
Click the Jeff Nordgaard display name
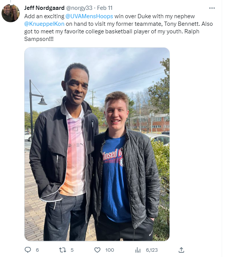(44, 8)
